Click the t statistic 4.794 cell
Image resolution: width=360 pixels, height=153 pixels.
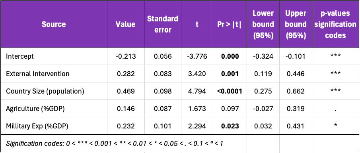197,91
